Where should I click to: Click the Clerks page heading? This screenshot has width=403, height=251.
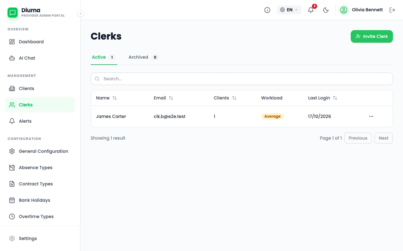tap(106, 36)
